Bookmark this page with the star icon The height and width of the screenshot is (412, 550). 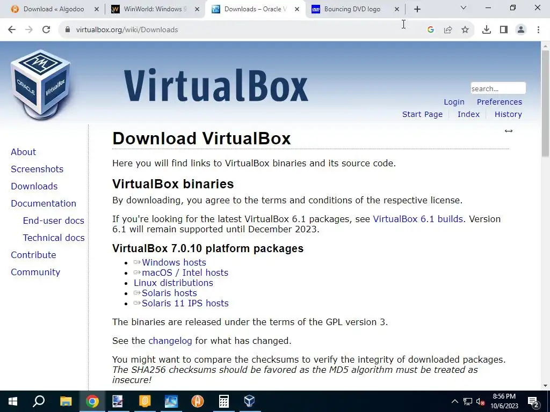pyautogui.click(x=465, y=30)
